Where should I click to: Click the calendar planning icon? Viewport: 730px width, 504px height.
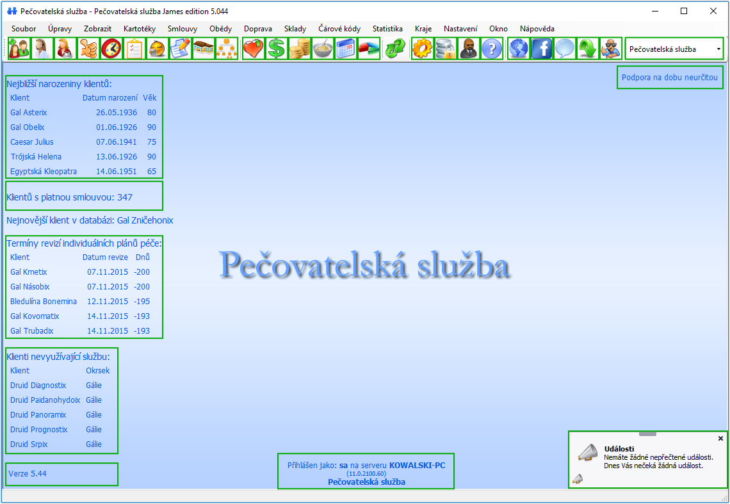(x=345, y=48)
